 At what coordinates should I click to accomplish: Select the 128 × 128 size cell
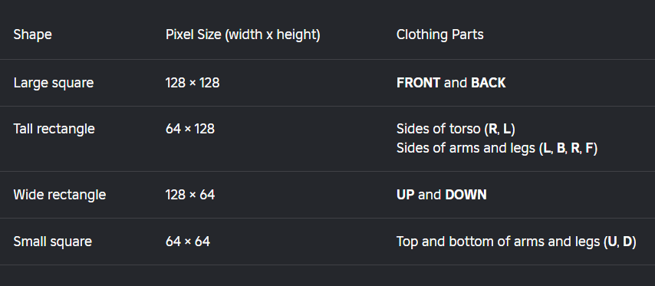(193, 83)
